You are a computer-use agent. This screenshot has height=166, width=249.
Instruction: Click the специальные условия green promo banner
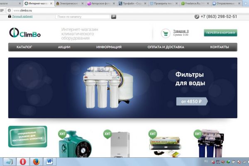coord(28,137)
